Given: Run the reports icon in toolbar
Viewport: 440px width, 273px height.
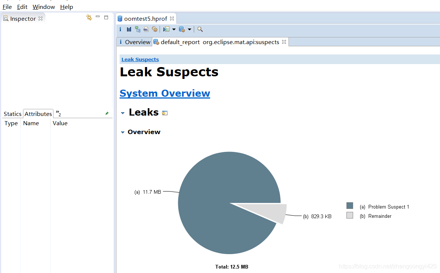Looking at the screenshot, I should (166, 29).
